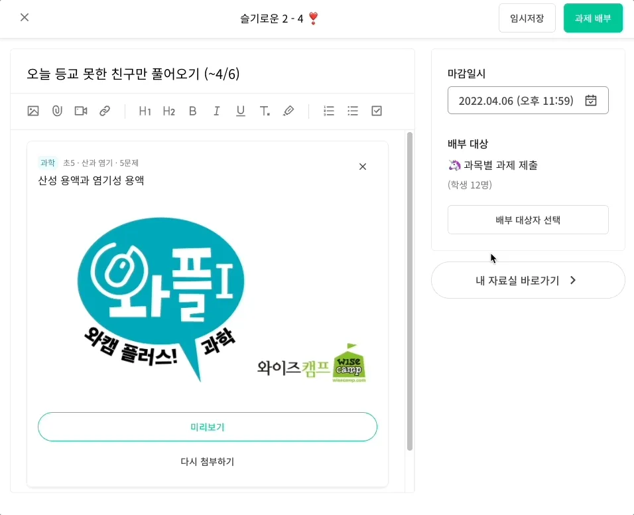
Task: Insert an image using the picture icon
Action: (33, 111)
